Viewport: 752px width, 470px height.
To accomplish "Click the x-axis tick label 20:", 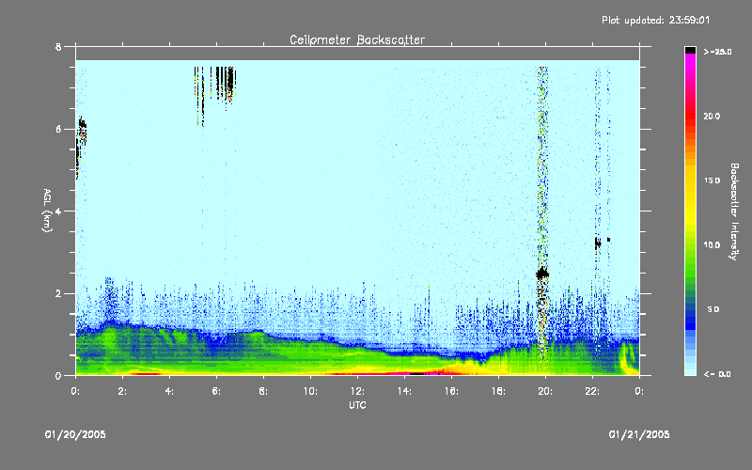I will (x=545, y=391).
